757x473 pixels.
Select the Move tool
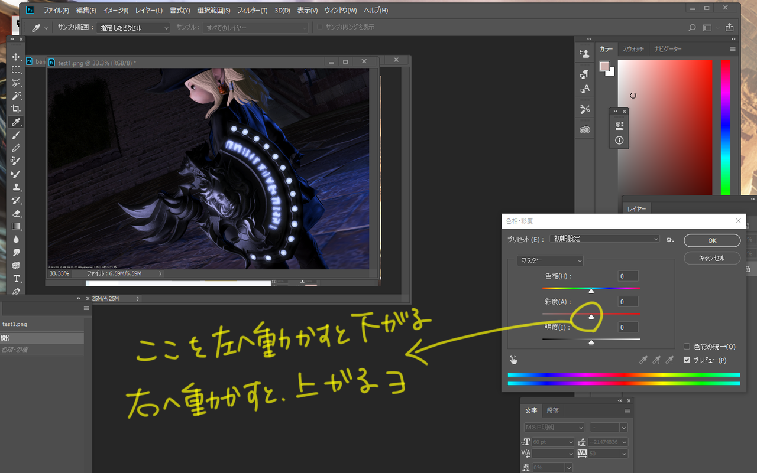16,57
